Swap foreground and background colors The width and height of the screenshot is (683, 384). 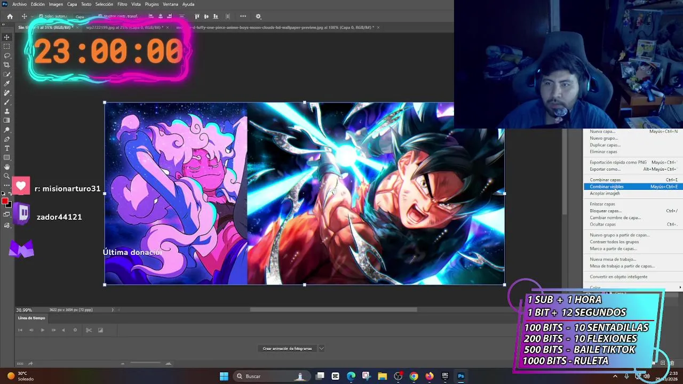11,193
